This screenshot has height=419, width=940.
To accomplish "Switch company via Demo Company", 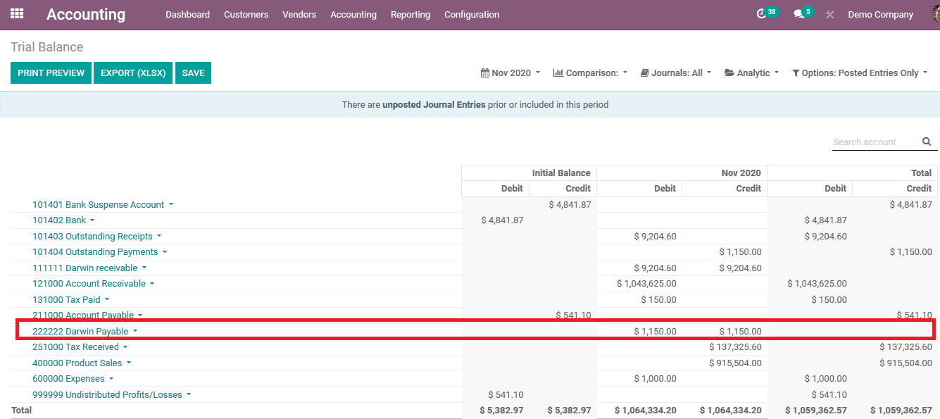I will pos(880,14).
